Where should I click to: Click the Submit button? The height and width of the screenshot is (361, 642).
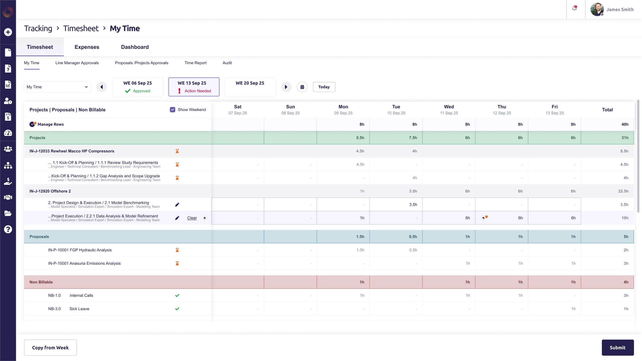pos(618,347)
